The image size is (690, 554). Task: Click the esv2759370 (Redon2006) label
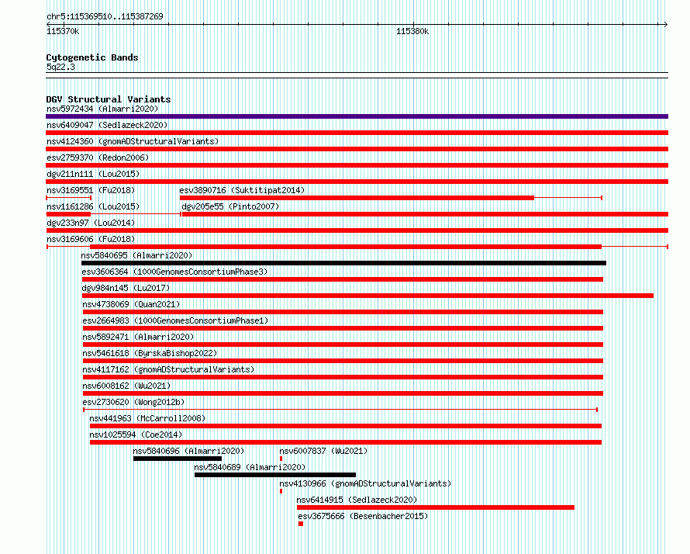click(98, 158)
